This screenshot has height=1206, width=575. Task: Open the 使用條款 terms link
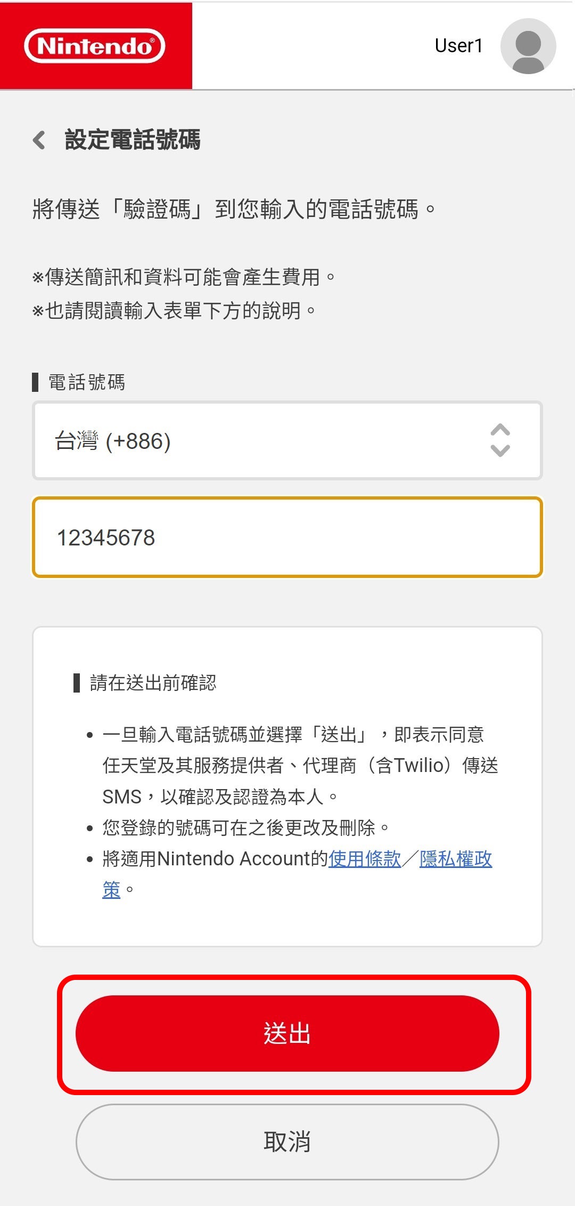coord(365,858)
